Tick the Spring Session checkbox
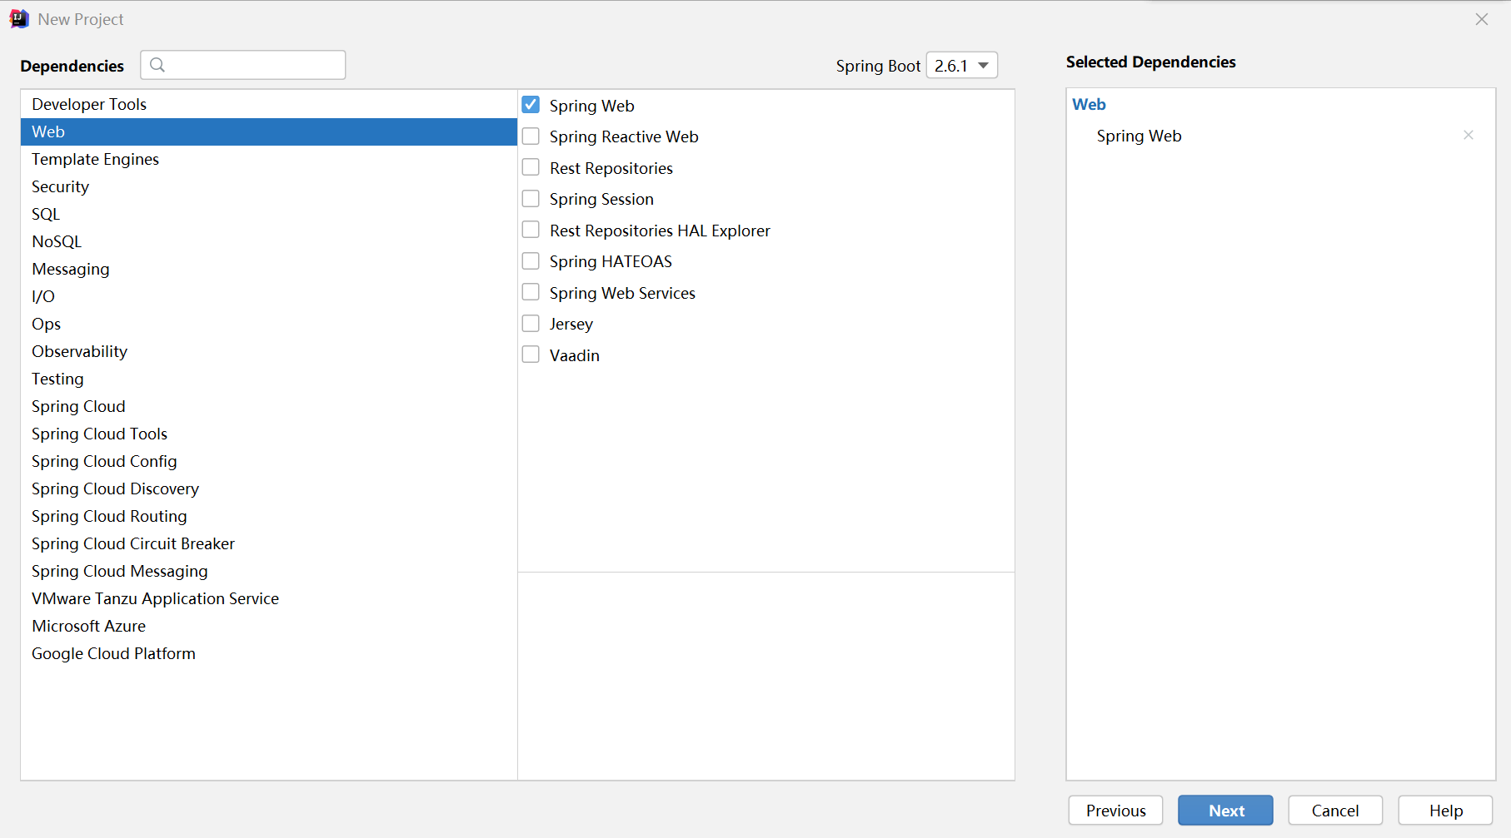 click(531, 198)
